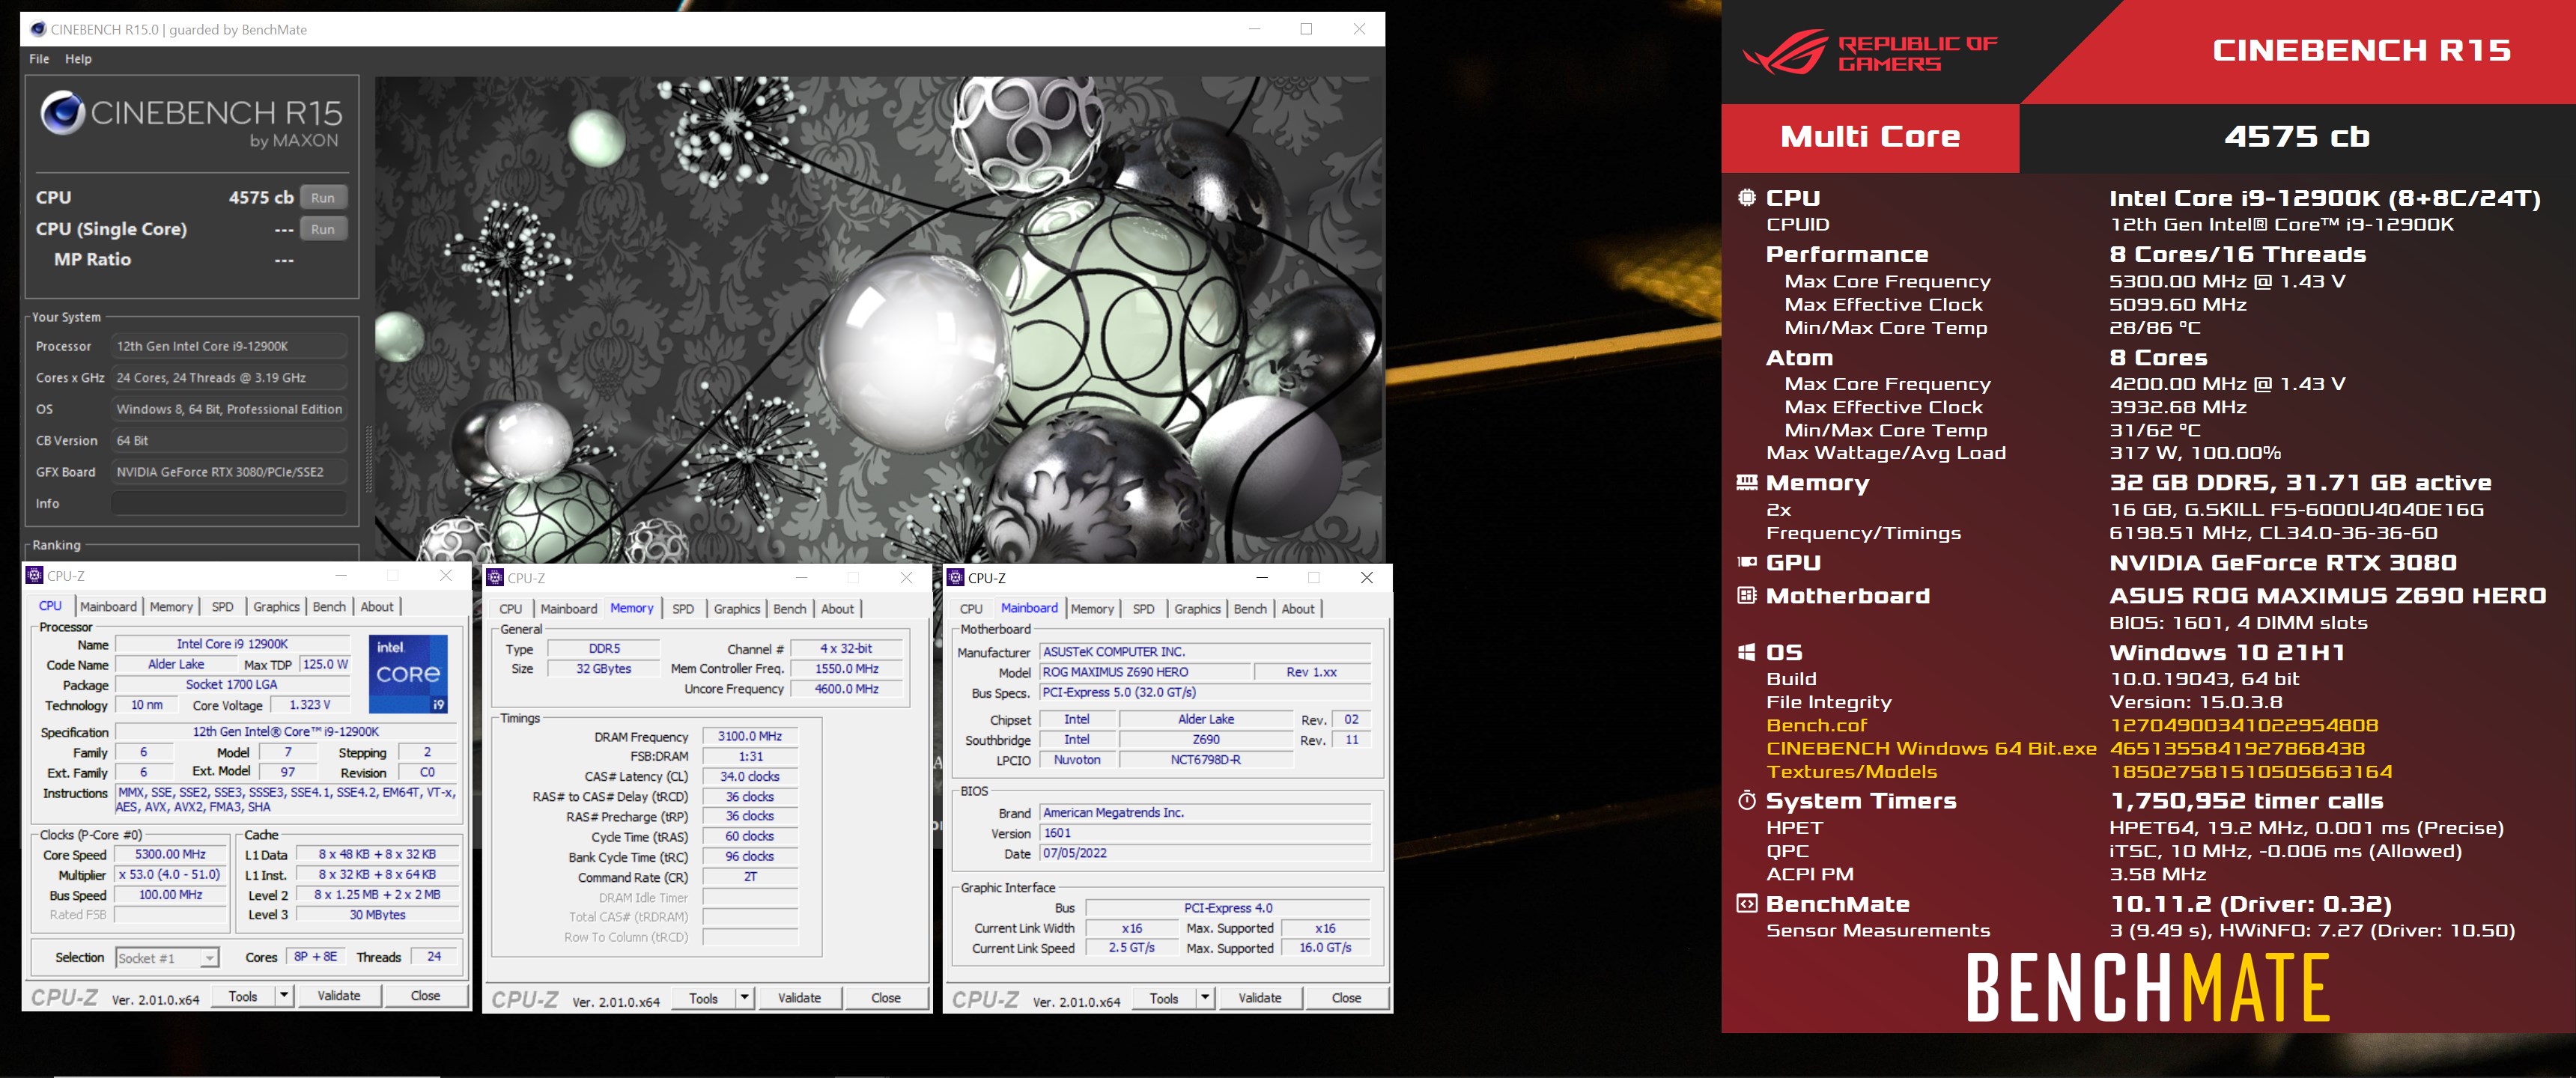The image size is (2576, 1078).
Task: Click Close button in left CPU-Z window
Action: tap(425, 996)
